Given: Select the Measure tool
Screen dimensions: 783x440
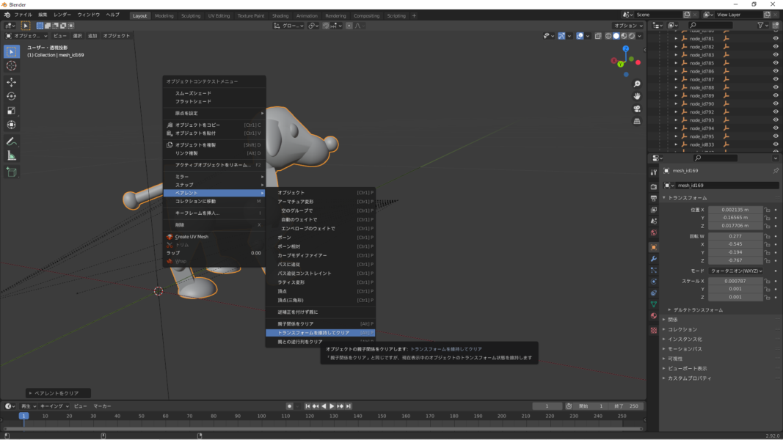Looking at the screenshot, I should click(x=12, y=156).
